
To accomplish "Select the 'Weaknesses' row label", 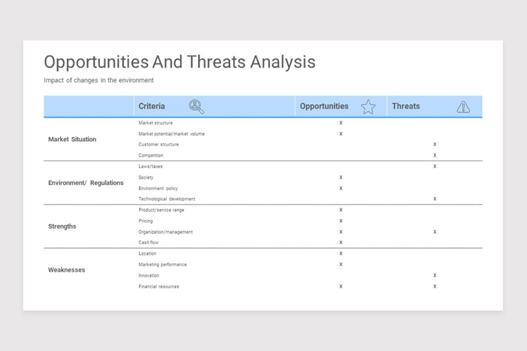I will click(x=66, y=270).
